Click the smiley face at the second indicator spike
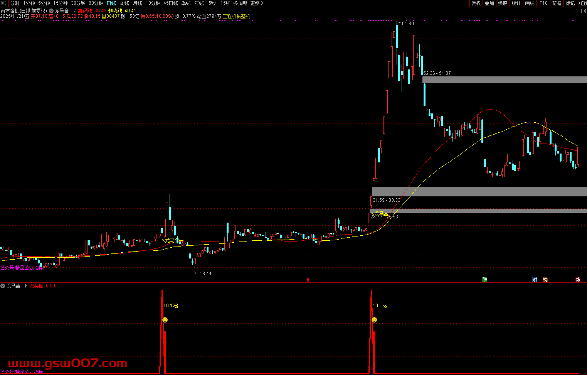 pos(374,320)
